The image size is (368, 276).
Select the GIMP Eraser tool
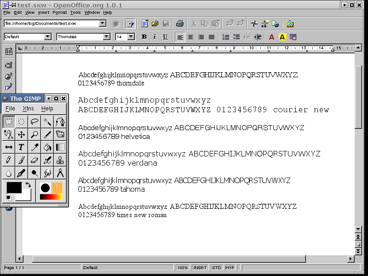pos(34,160)
